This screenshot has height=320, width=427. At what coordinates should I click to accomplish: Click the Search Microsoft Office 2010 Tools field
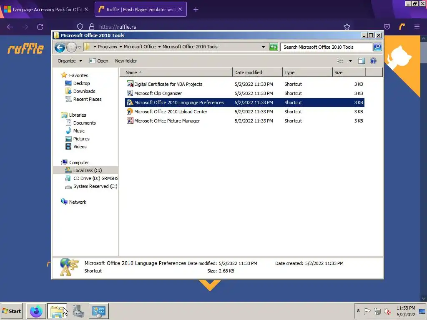coord(327,47)
